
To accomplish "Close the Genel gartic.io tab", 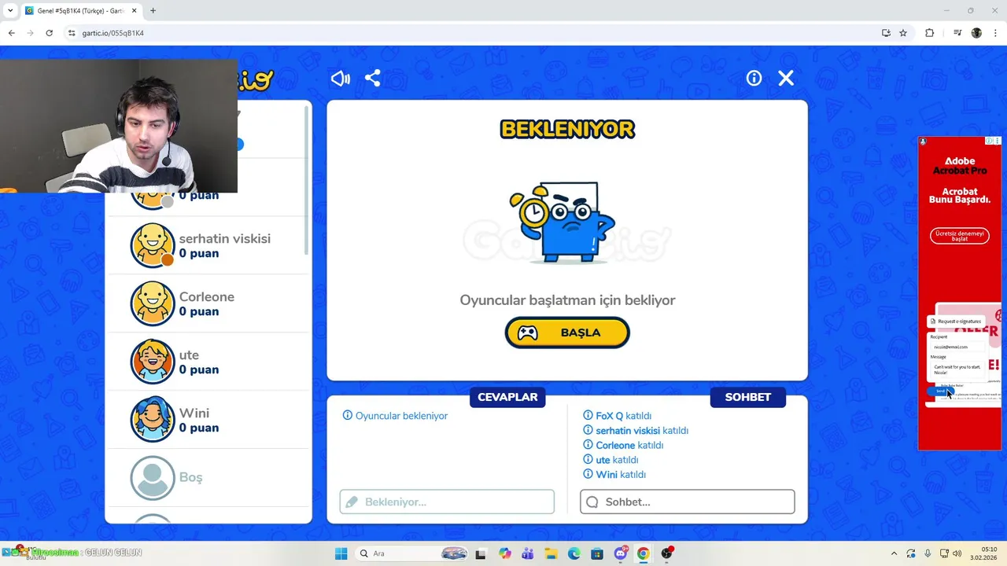I will pos(135,11).
